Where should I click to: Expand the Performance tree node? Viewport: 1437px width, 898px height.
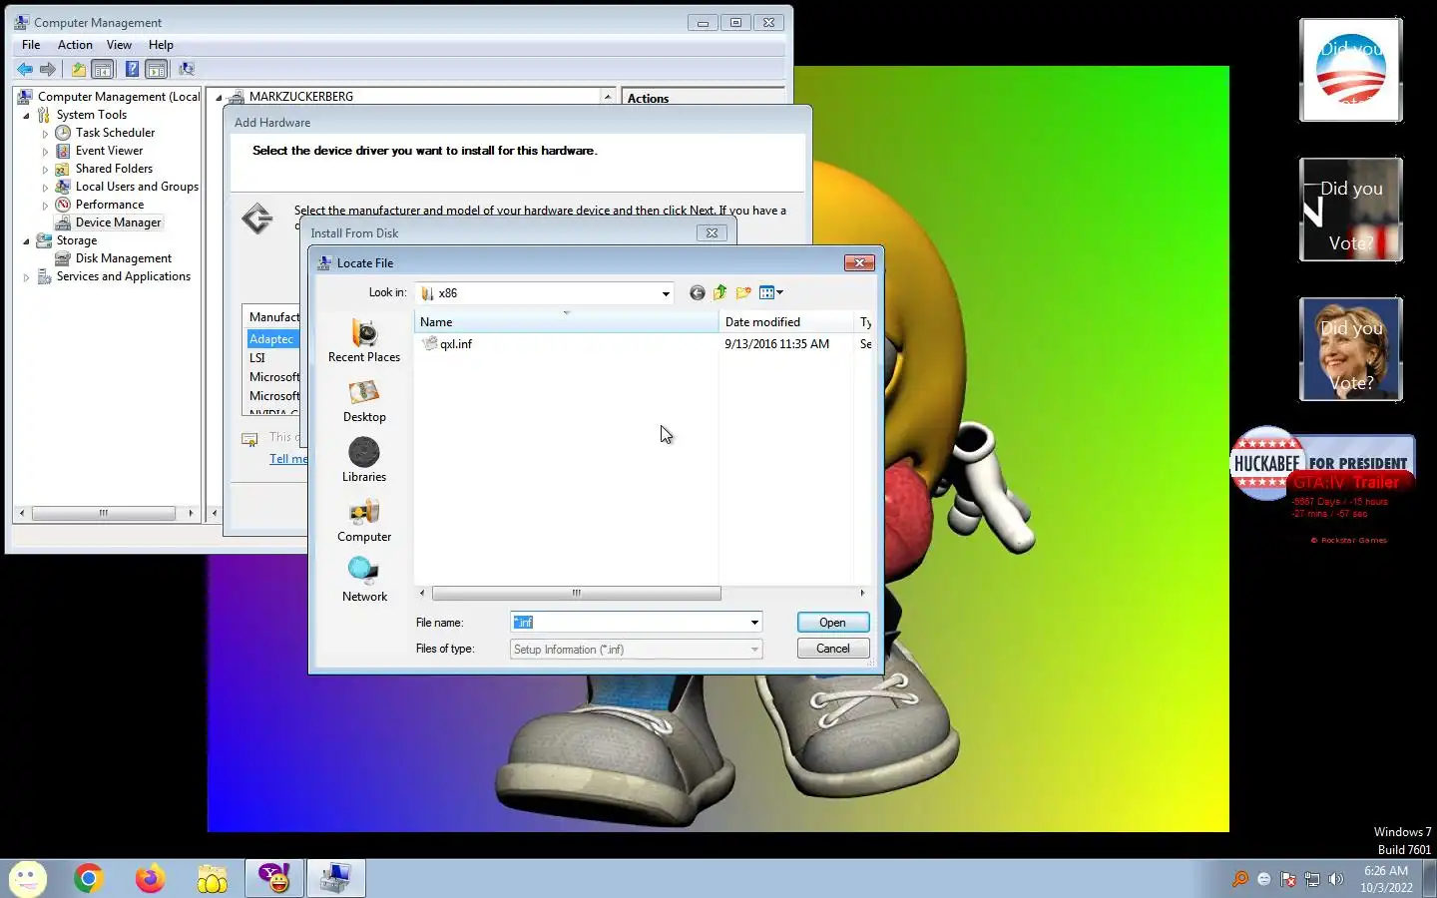[45, 205]
